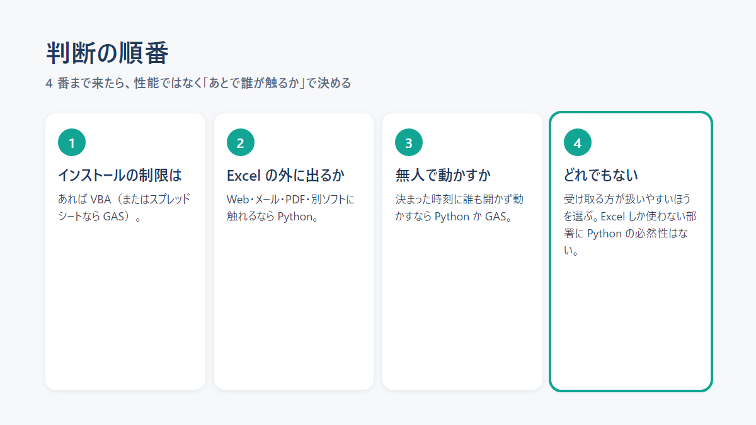Click the number 3 circle badge
The image size is (756, 425).
pos(409,143)
